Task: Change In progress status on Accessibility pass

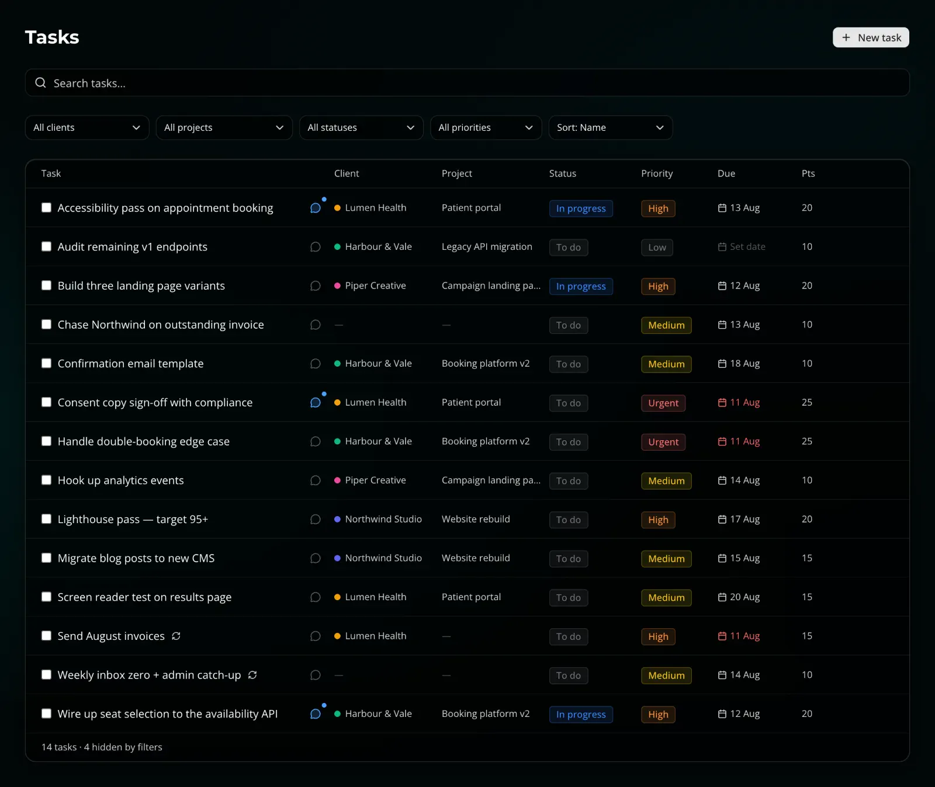Action: click(x=581, y=208)
